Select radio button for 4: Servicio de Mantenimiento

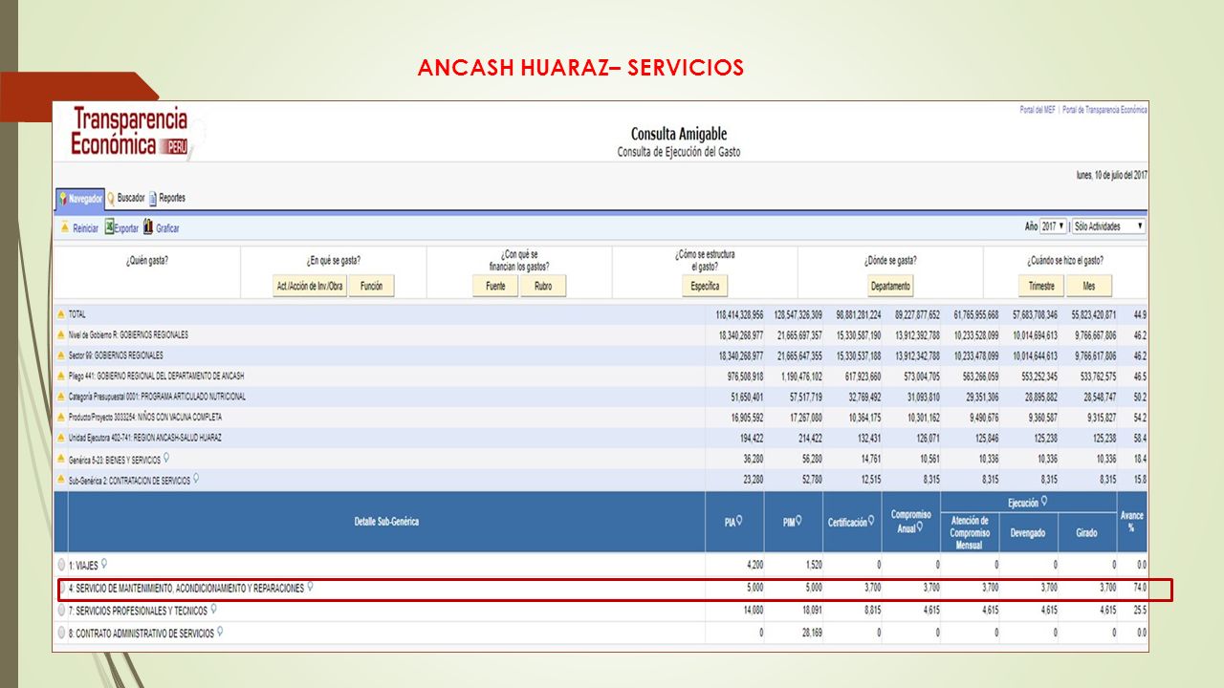tap(62, 588)
